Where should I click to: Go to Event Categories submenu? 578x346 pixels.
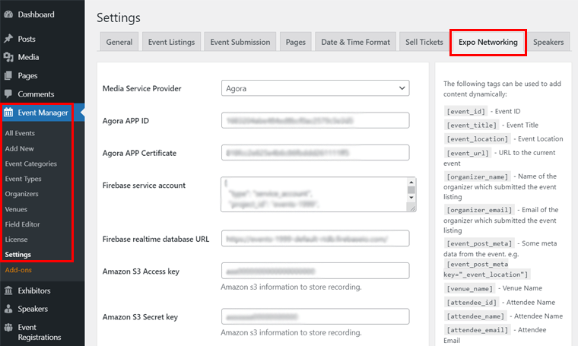[x=30, y=163]
